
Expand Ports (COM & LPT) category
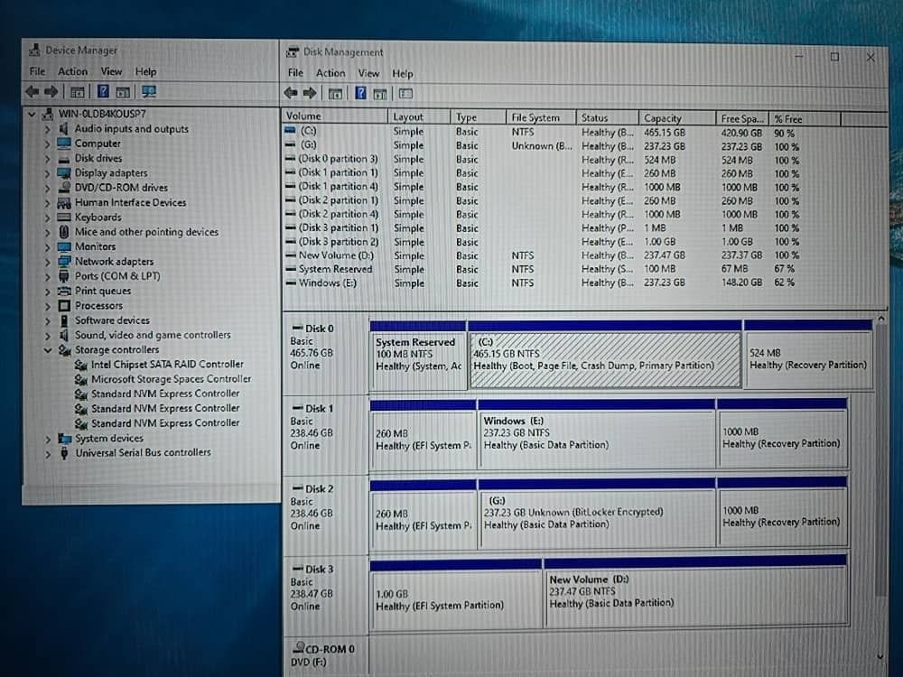(x=48, y=276)
